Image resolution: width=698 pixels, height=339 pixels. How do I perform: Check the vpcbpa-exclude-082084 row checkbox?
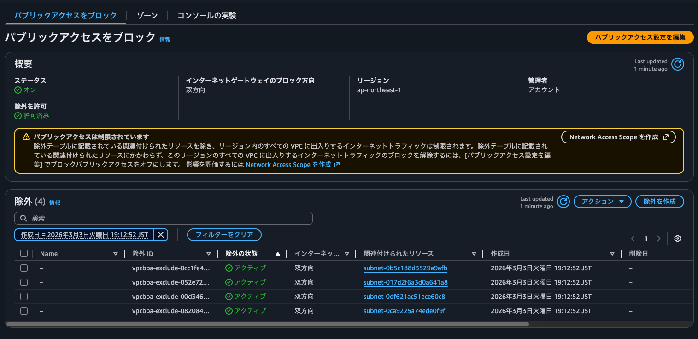24,310
